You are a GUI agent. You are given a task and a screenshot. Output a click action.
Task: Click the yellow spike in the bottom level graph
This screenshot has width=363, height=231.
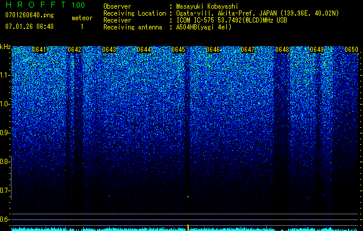(188, 228)
